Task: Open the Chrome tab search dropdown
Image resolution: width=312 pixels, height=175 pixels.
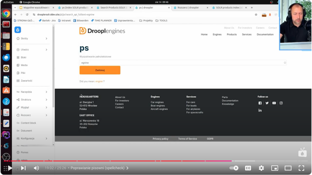Action: (x=15, y=7)
